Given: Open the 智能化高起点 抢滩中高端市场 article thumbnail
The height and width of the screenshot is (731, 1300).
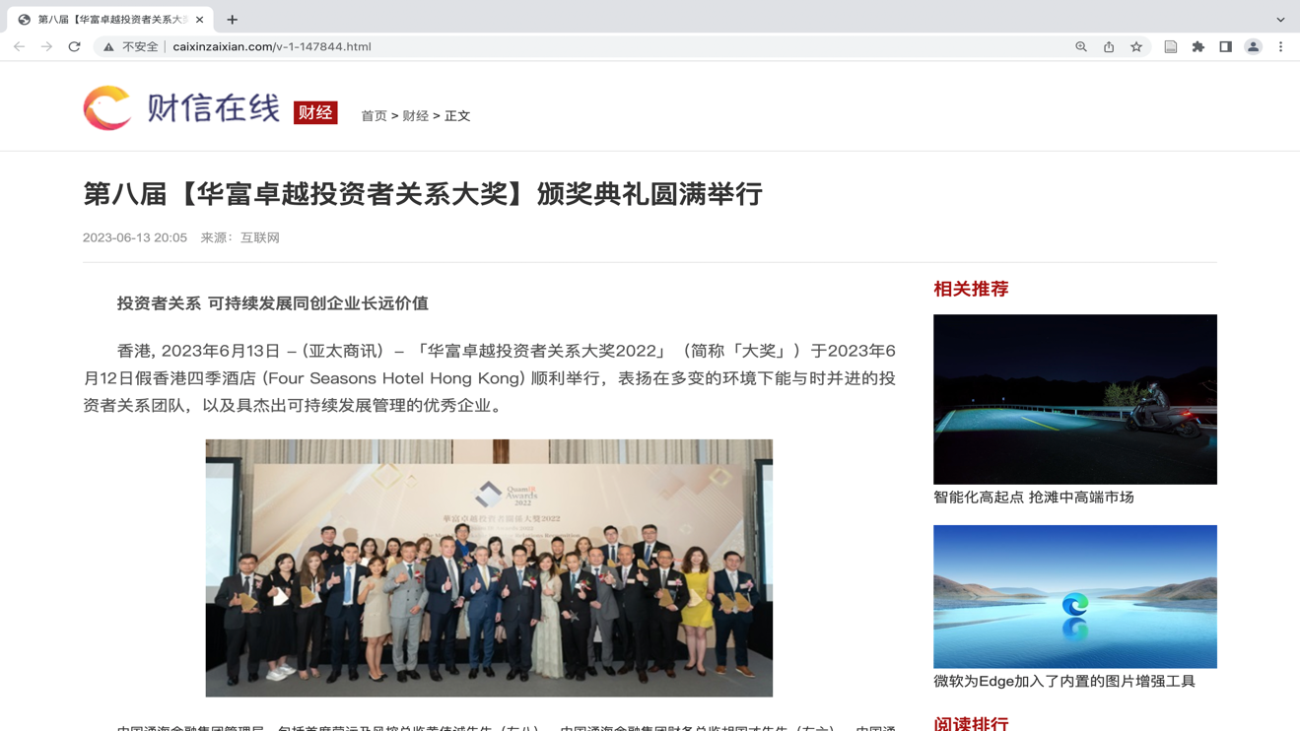Looking at the screenshot, I should point(1075,399).
